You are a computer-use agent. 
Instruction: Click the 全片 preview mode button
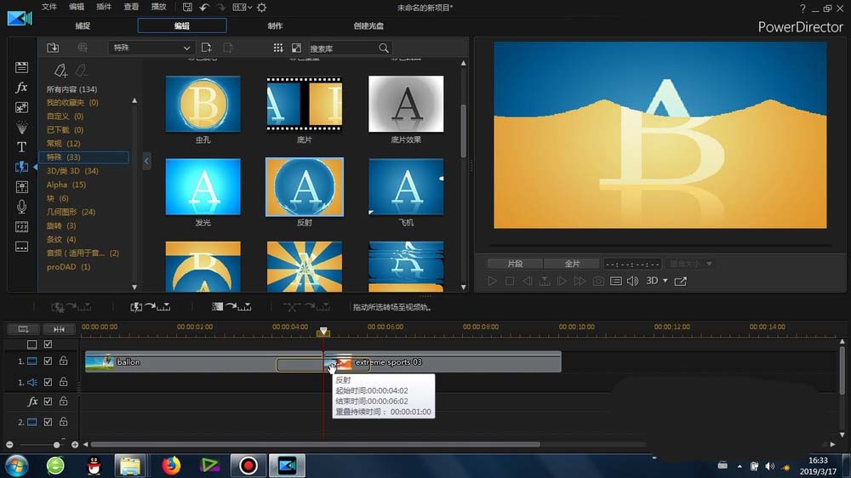pyautogui.click(x=573, y=264)
